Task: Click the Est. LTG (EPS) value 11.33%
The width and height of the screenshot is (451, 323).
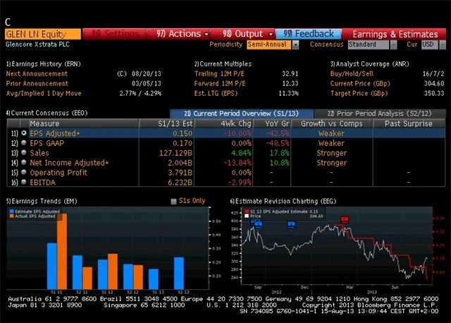Action: tap(289, 93)
